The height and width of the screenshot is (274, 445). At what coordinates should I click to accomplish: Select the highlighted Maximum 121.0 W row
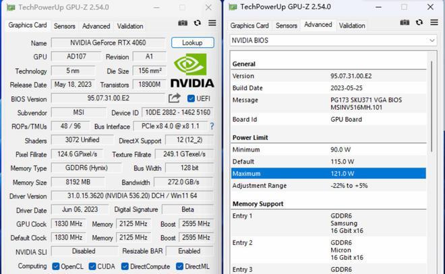[x=328, y=174]
